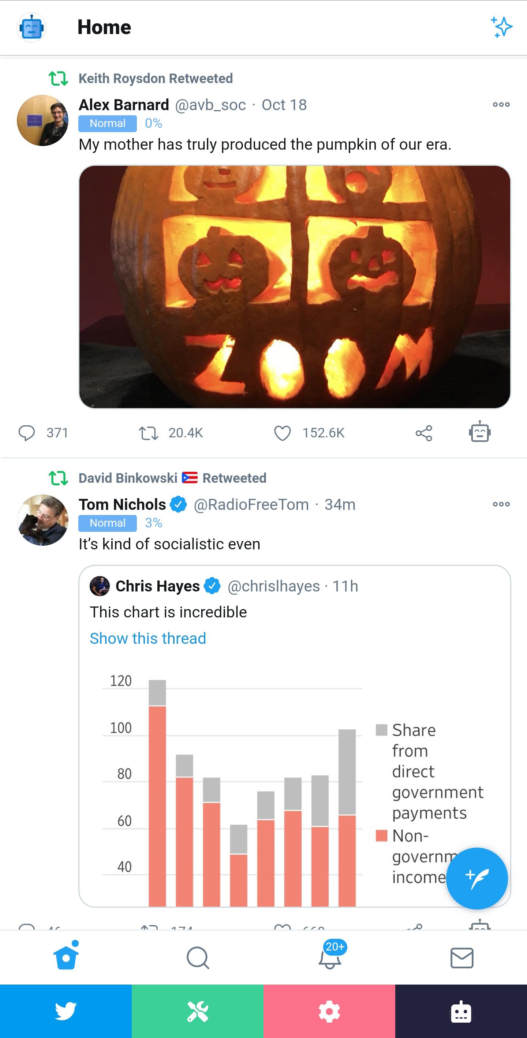
Task: Open the pink settings gear section
Action: (329, 1011)
